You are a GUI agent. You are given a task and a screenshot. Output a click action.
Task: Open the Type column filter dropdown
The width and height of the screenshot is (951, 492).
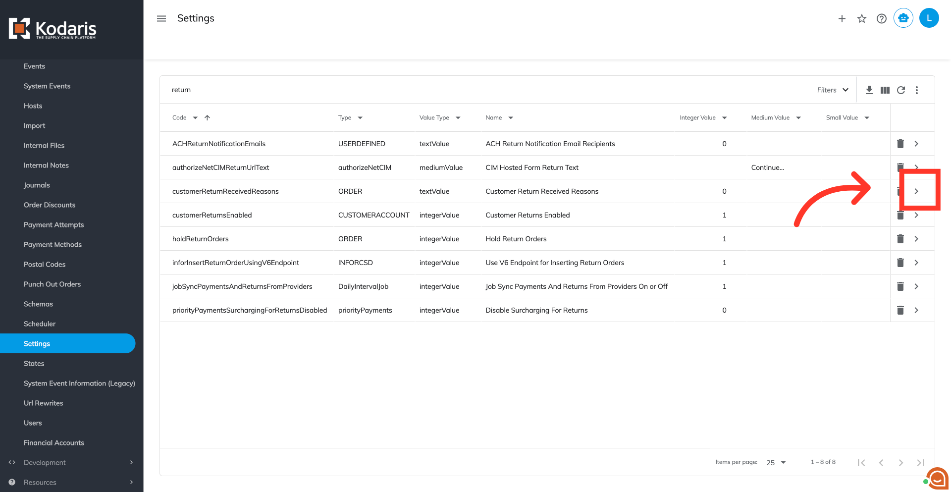click(360, 117)
